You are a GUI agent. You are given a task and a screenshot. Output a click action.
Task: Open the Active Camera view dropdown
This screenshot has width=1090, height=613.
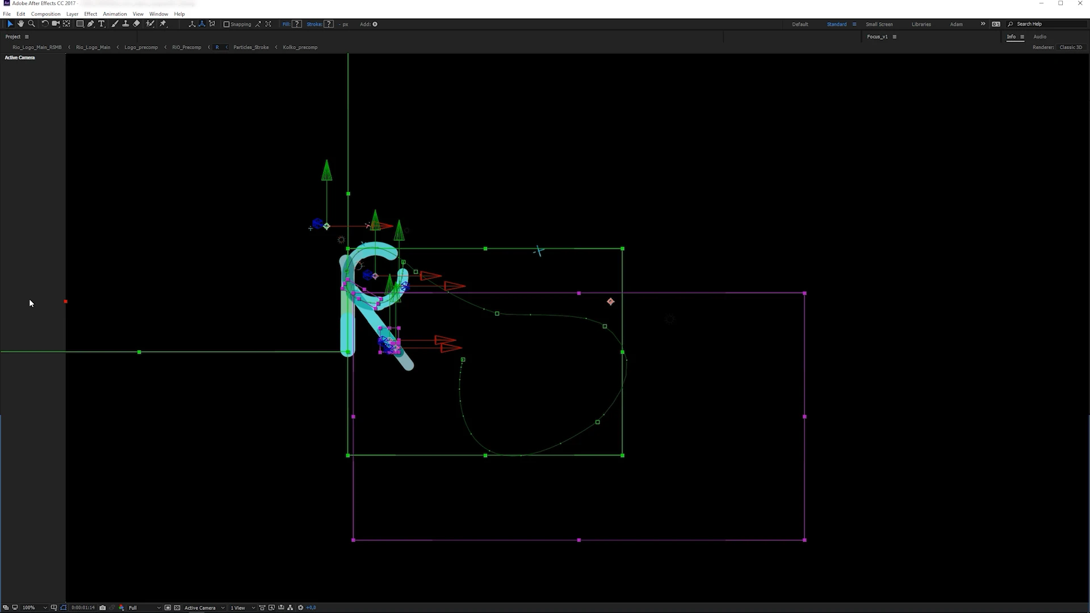204,608
